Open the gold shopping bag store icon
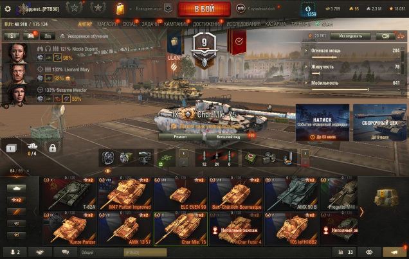409x259 pixels. (120, 9)
